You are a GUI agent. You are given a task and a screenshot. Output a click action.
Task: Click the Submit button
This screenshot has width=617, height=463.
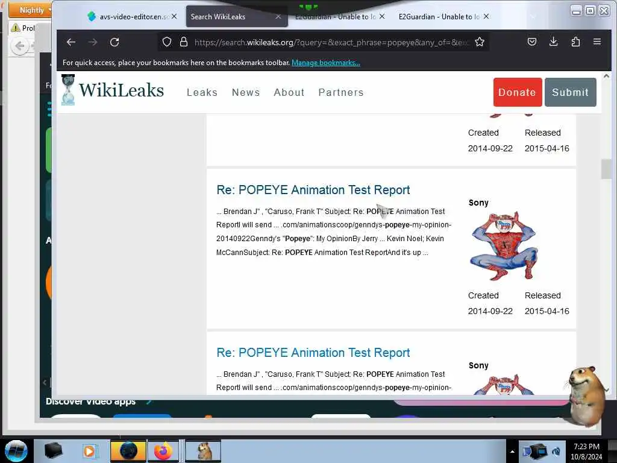pos(570,92)
